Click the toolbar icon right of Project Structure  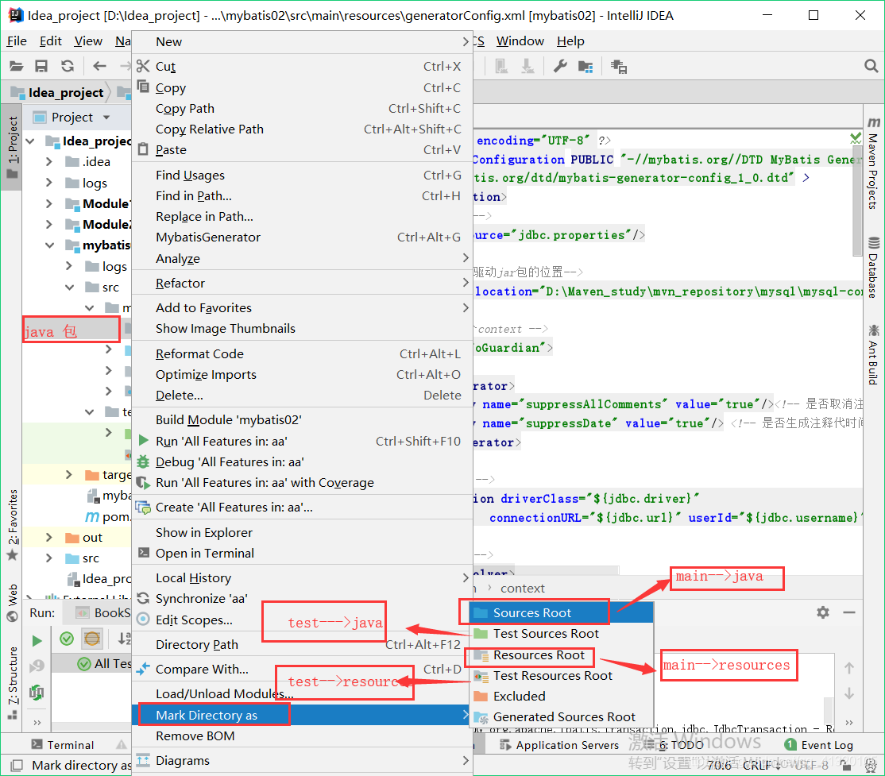[x=619, y=67]
